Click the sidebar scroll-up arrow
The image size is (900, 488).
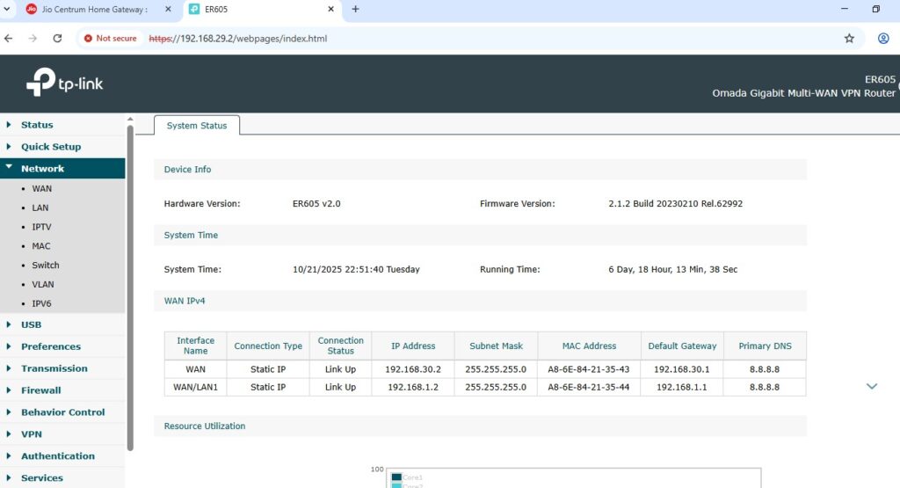click(x=130, y=119)
